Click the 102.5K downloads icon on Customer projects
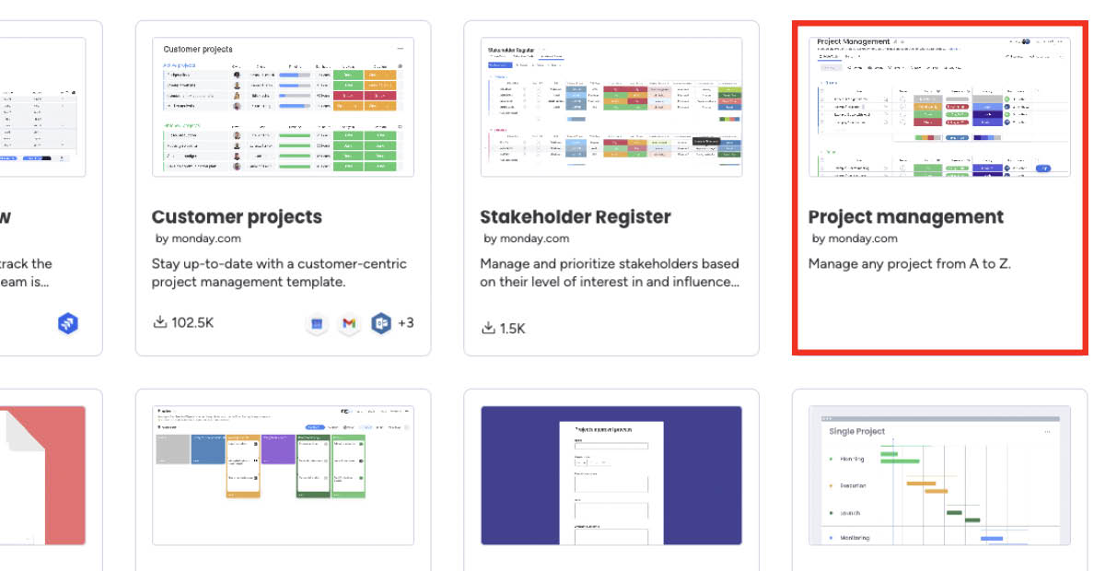 click(x=160, y=323)
